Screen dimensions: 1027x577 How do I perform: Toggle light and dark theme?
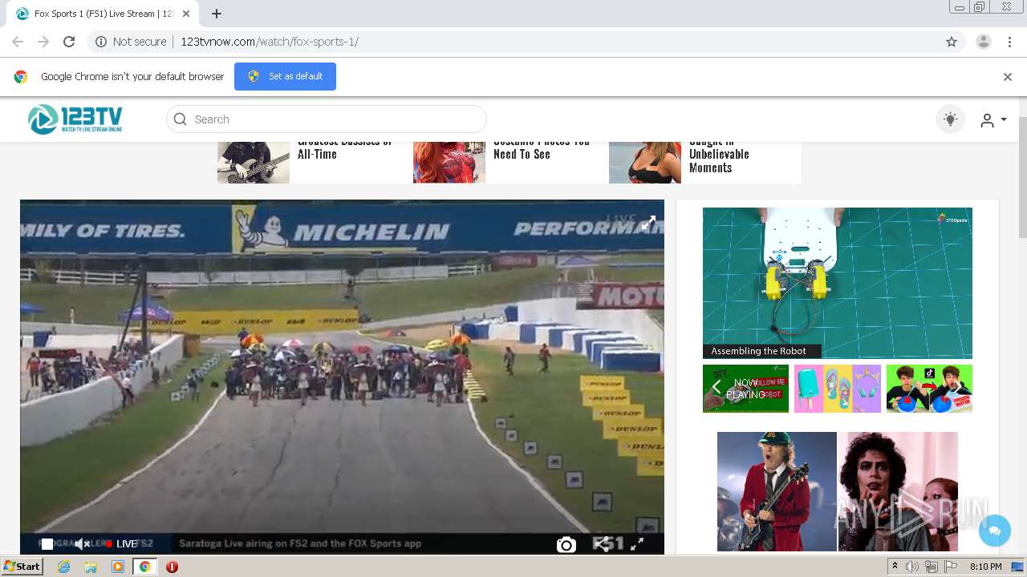click(x=951, y=119)
